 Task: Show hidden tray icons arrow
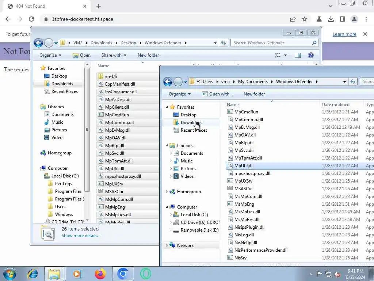pos(310,274)
